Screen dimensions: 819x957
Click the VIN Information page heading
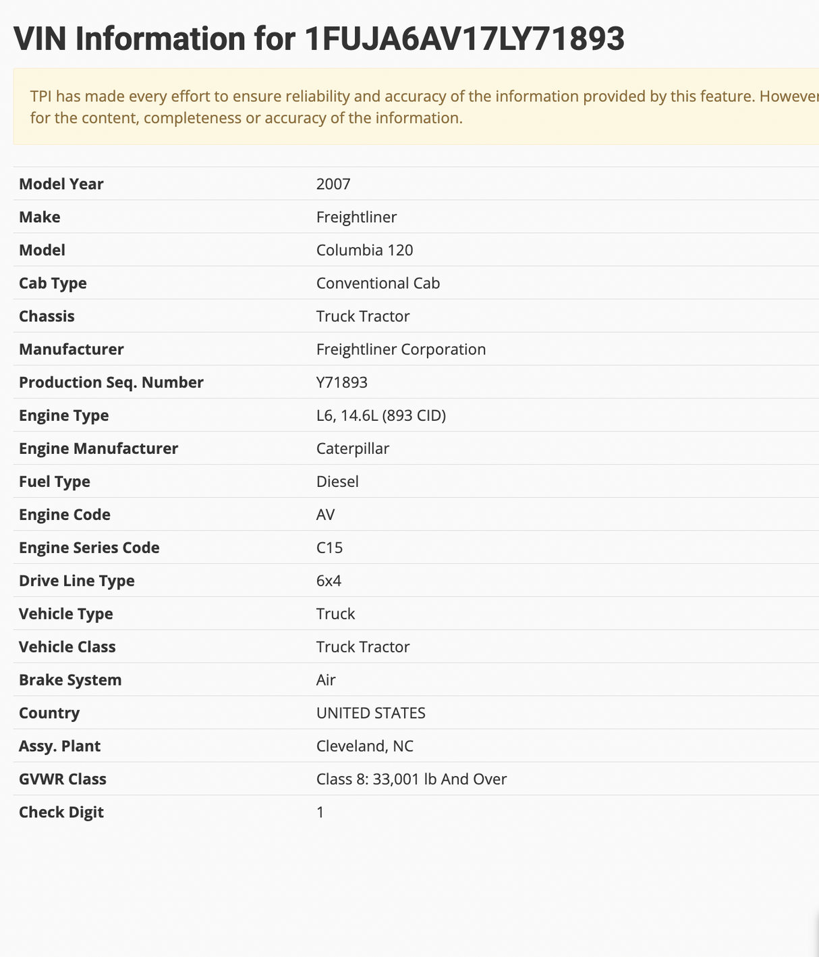(x=319, y=39)
